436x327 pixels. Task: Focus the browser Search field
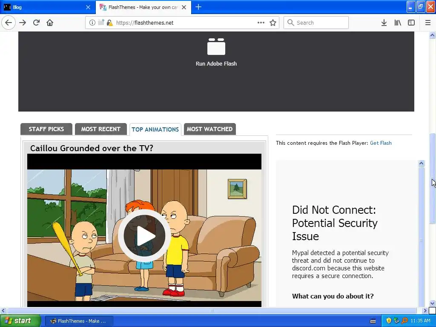(x=316, y=23)
